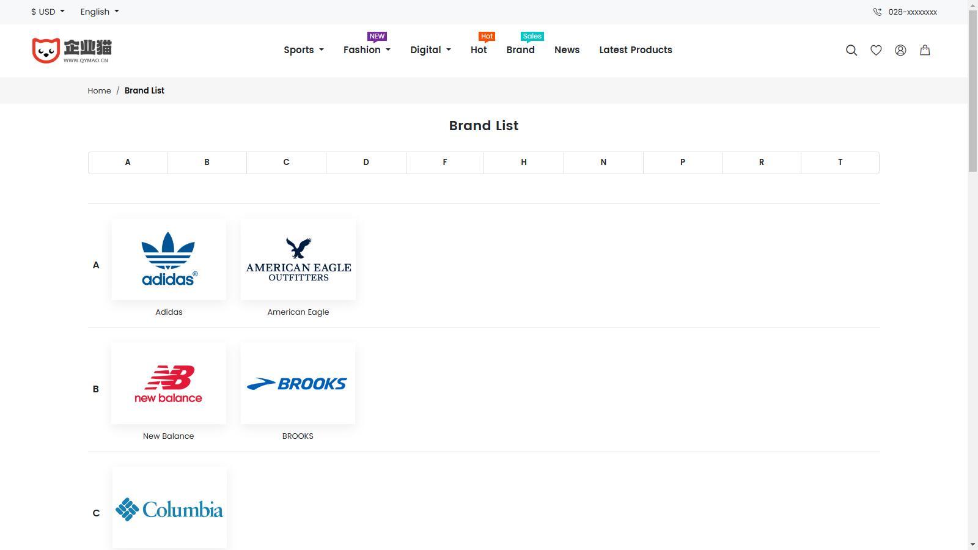Open the American Eagle brand logo
This screenshot has height=550, width=978.
[x=298, y=259]
